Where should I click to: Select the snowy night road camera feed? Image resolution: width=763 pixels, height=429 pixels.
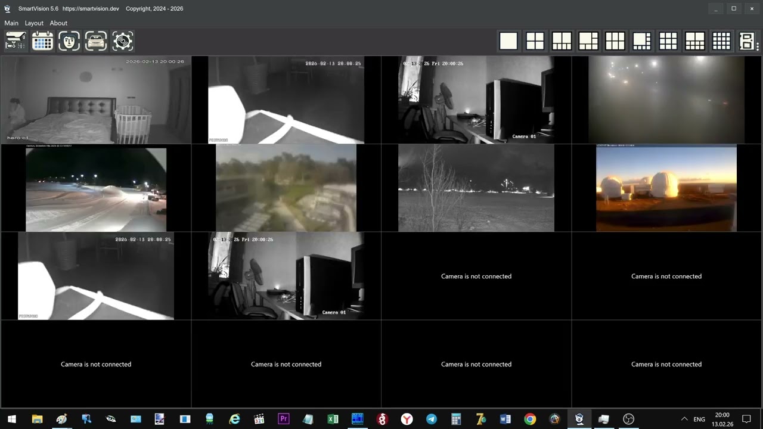pyautogui.click(x=96, y=188)
